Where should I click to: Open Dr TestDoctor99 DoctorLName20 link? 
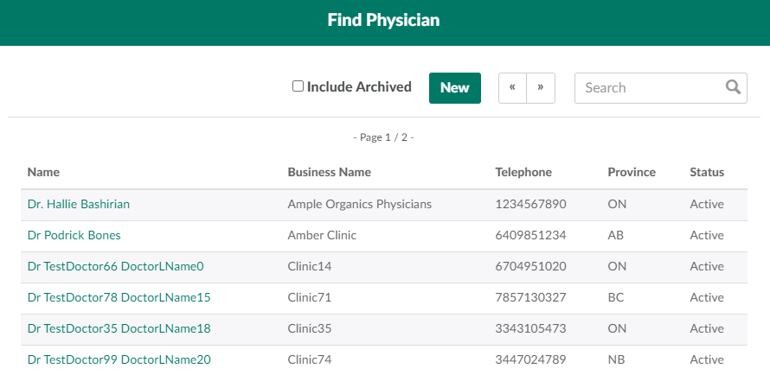click(119, 359)
